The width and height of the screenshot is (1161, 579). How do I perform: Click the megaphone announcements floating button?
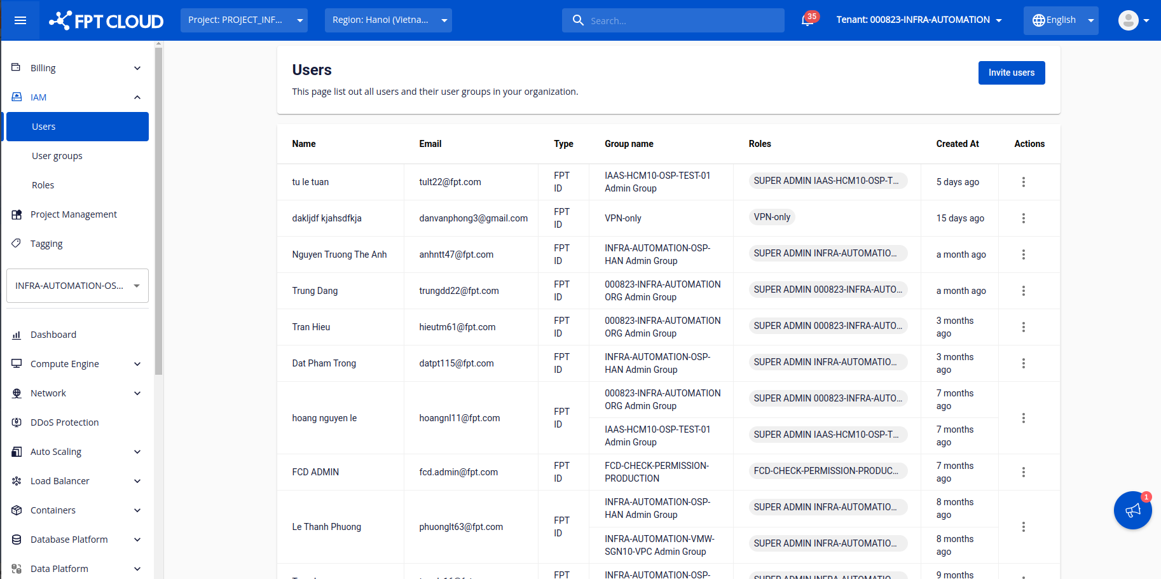[1132, 510]
